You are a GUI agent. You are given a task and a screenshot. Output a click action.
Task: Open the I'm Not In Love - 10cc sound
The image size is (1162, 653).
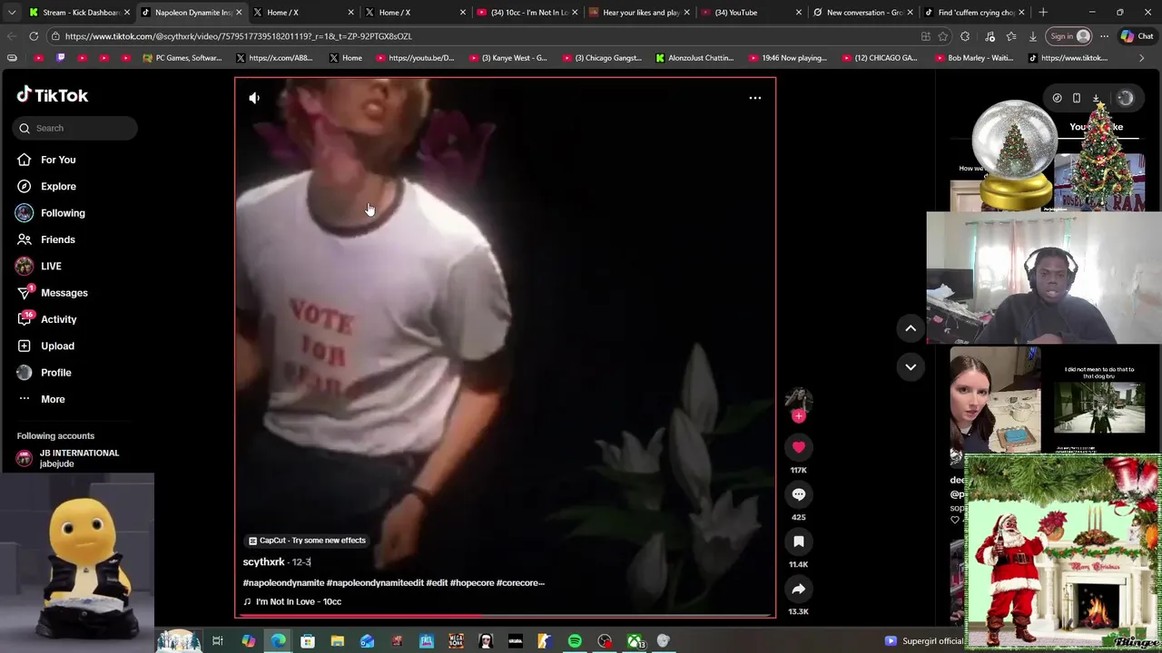292,601
